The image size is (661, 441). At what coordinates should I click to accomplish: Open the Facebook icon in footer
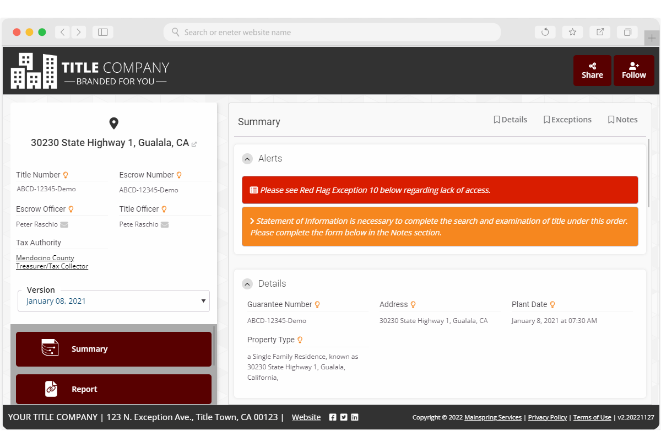tap(333, 417)
